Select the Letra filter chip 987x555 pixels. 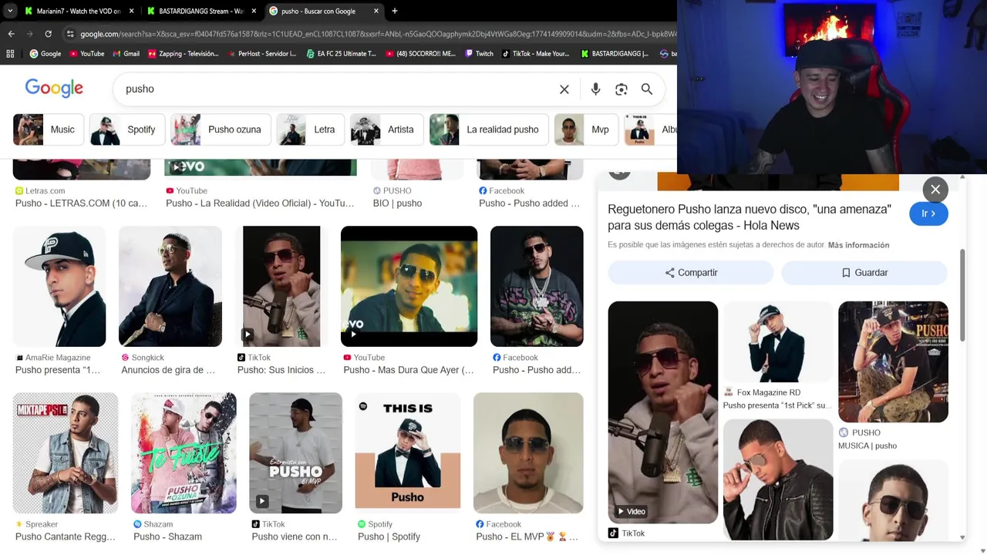(311, 129)
